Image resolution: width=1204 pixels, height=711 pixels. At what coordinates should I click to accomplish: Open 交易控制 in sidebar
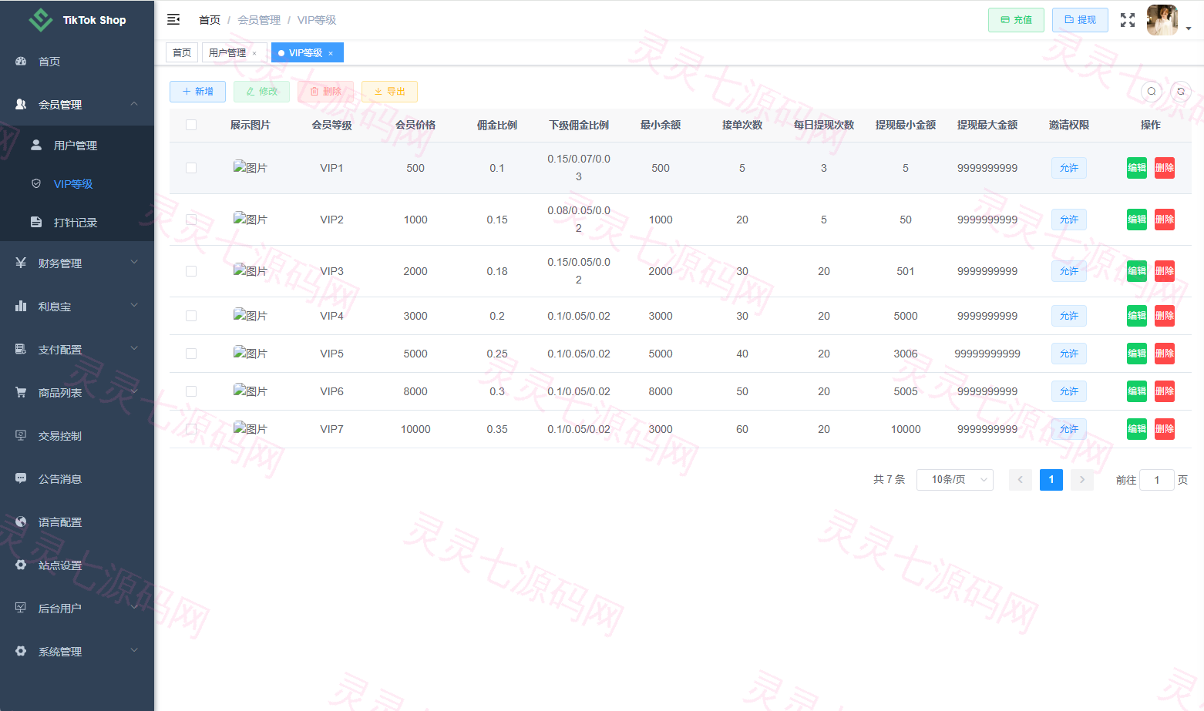click(x=77, y=436)
